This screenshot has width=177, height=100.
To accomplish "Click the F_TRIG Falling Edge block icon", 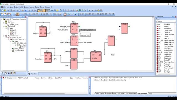I will point(157,40).
